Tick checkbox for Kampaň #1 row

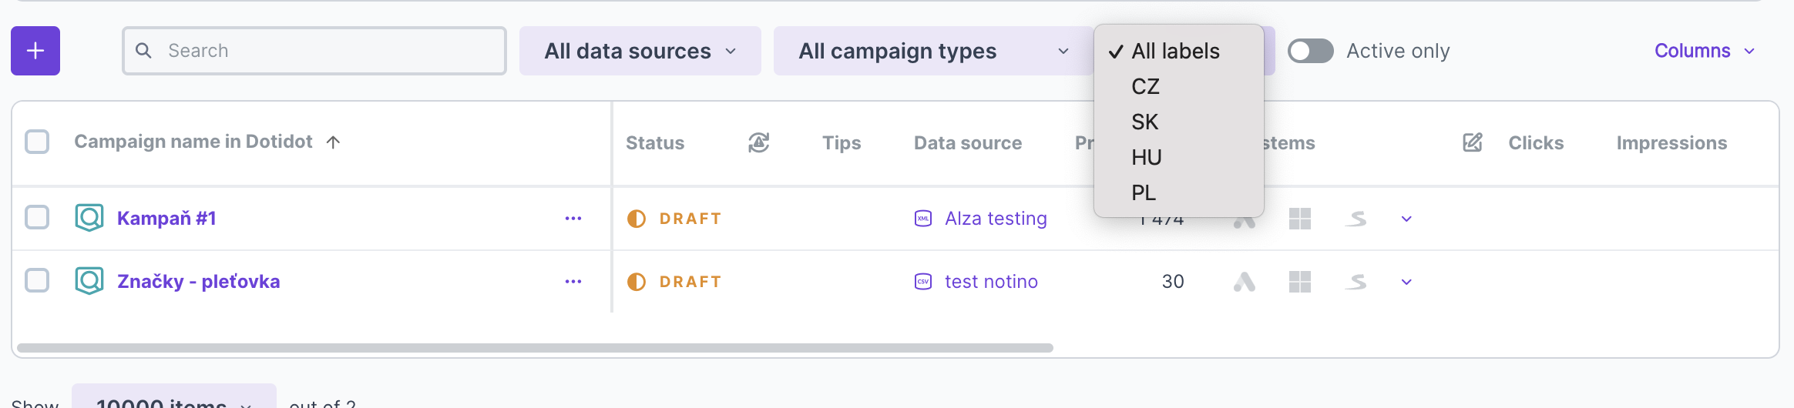pos(37,218)
